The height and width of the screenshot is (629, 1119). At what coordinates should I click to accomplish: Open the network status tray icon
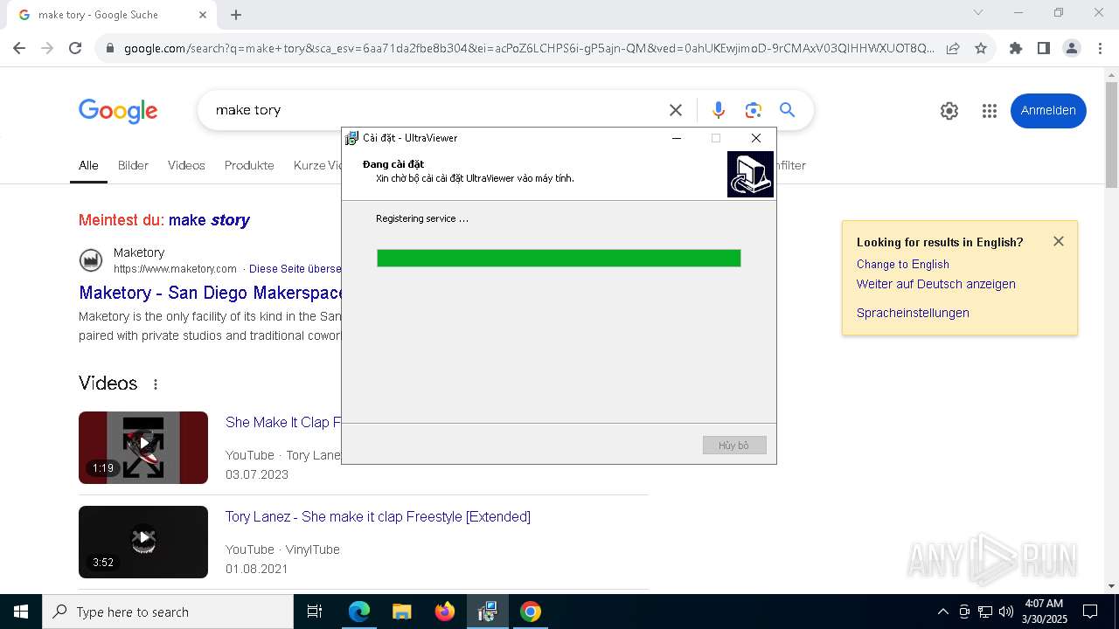tap(985, 612)
